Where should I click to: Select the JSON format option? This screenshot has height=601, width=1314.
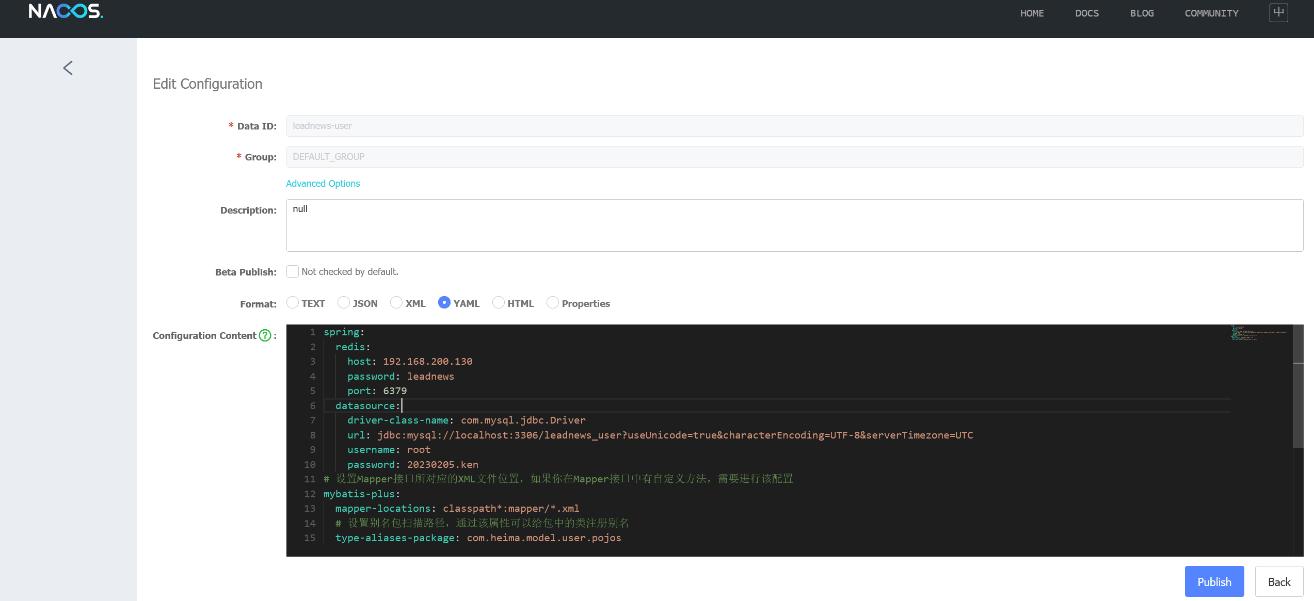click(x=344, y=303)
